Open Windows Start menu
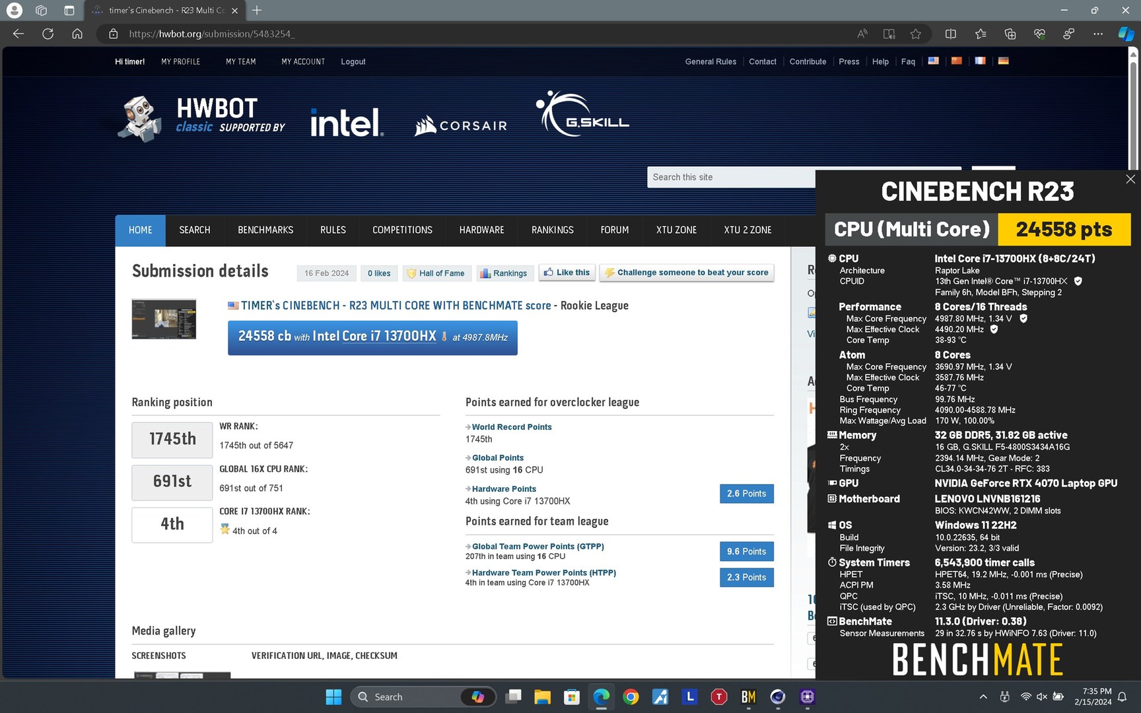Screen dimensions: 1141x713 (333, 696)
